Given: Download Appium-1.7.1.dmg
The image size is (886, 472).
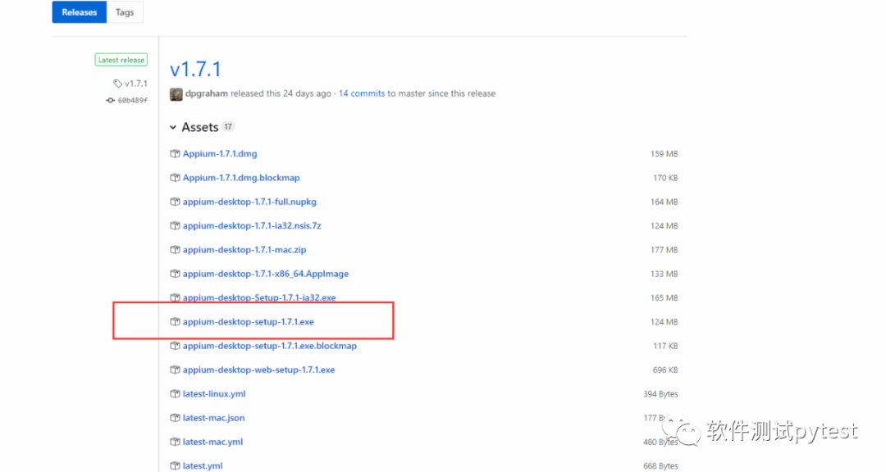Looking at the screenshot, I should click(220, 153).
